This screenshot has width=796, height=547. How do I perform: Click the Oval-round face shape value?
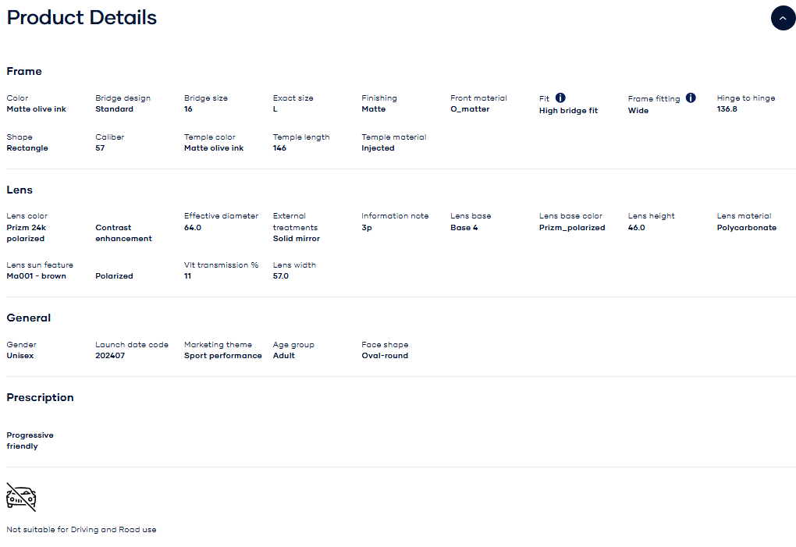tap(385, 356)
